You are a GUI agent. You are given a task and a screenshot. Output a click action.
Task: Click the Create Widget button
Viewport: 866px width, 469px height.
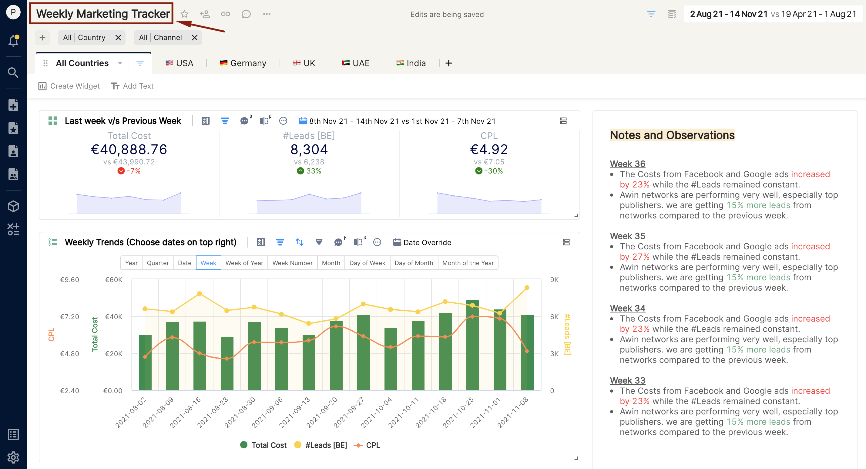pos(69,86)
